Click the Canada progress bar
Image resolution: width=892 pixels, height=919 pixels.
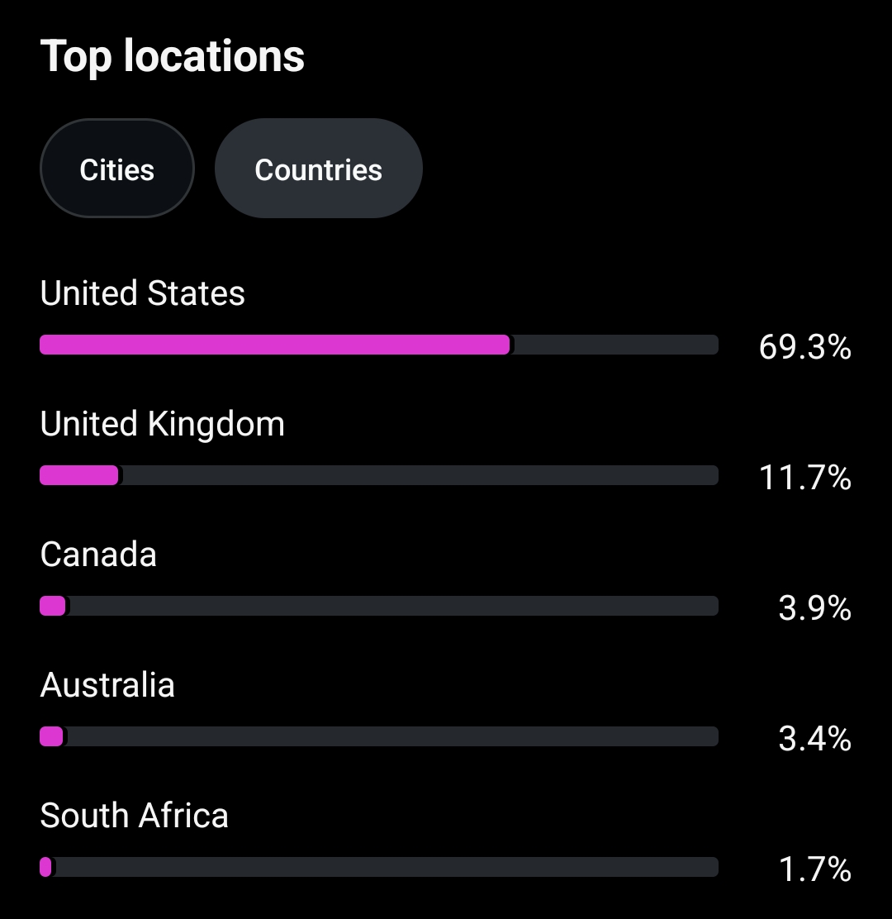(x=379, y=606)
